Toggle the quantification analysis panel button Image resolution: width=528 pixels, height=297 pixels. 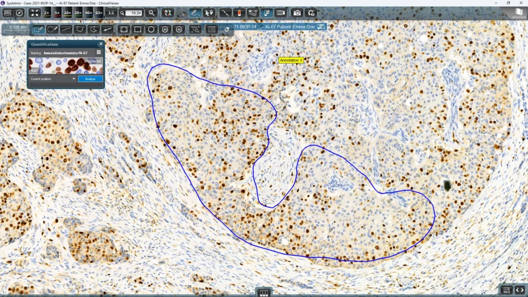point(267,13)
